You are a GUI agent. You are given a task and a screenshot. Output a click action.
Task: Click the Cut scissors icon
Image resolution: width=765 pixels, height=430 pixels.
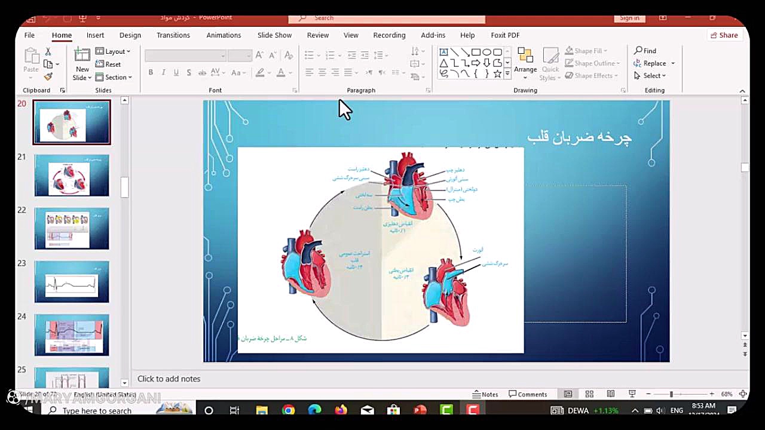click(48, 52)
